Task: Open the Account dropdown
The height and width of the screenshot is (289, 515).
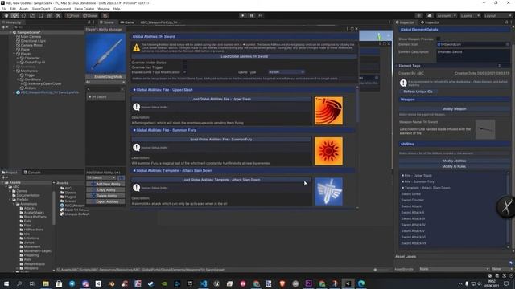Action: (447, 15)
